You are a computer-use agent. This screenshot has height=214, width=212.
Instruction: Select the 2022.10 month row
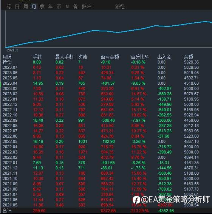[101, 115]
